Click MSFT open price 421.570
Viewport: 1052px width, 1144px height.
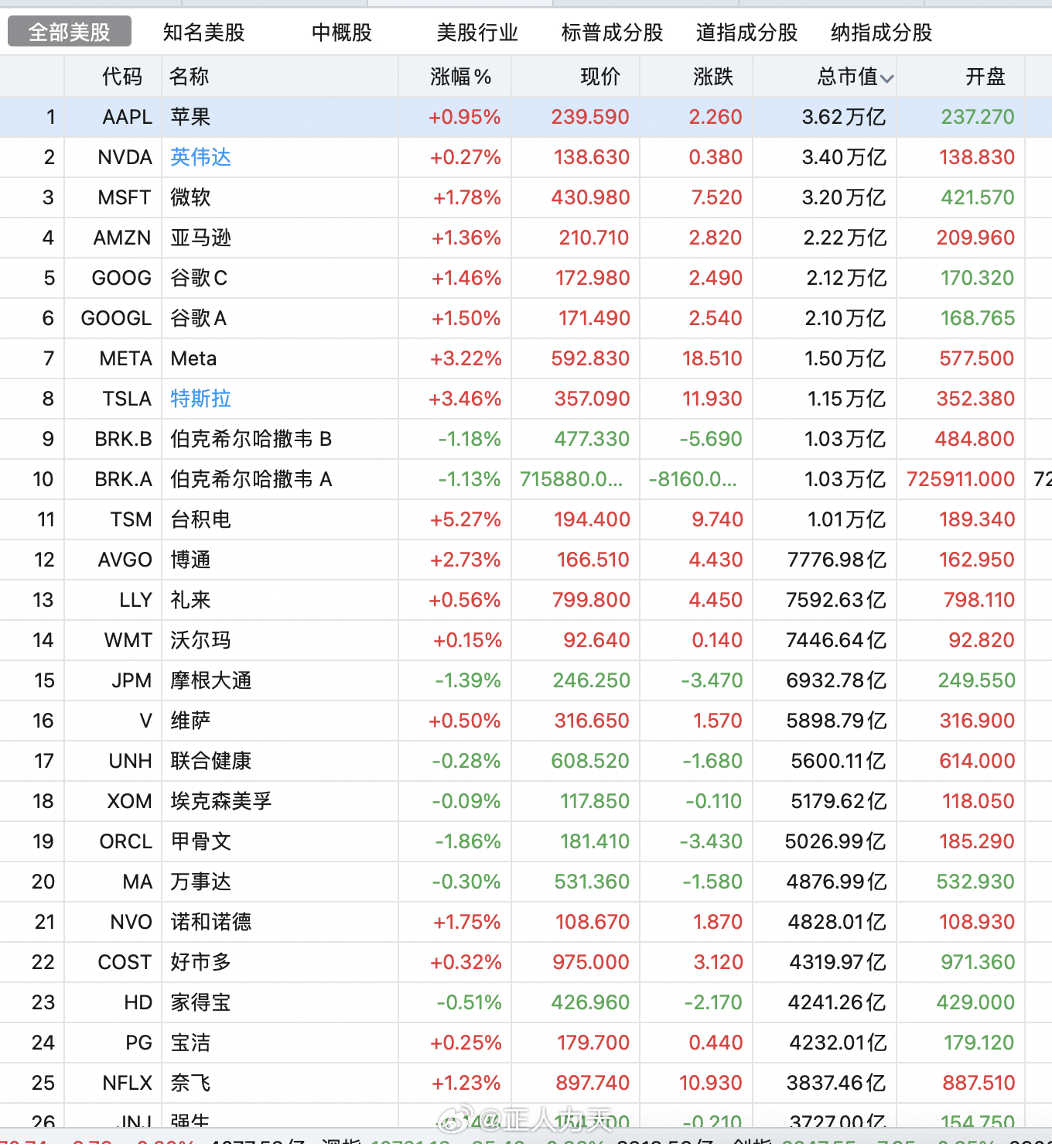(x=978, y=197)
